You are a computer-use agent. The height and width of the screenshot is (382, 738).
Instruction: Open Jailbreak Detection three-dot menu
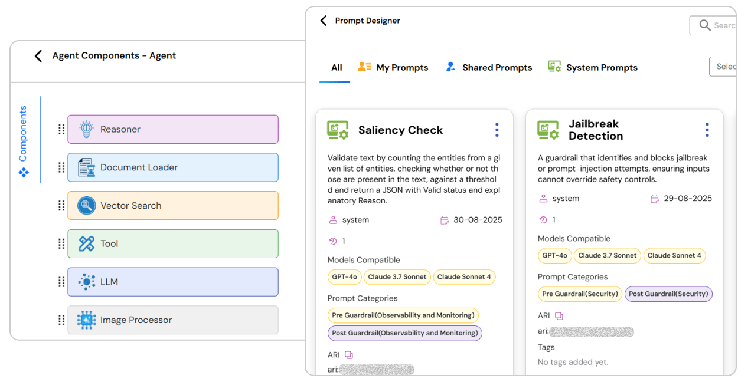pos(707,130)
